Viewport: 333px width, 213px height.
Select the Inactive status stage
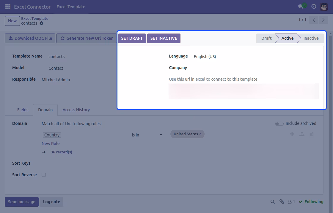[311, 38]
